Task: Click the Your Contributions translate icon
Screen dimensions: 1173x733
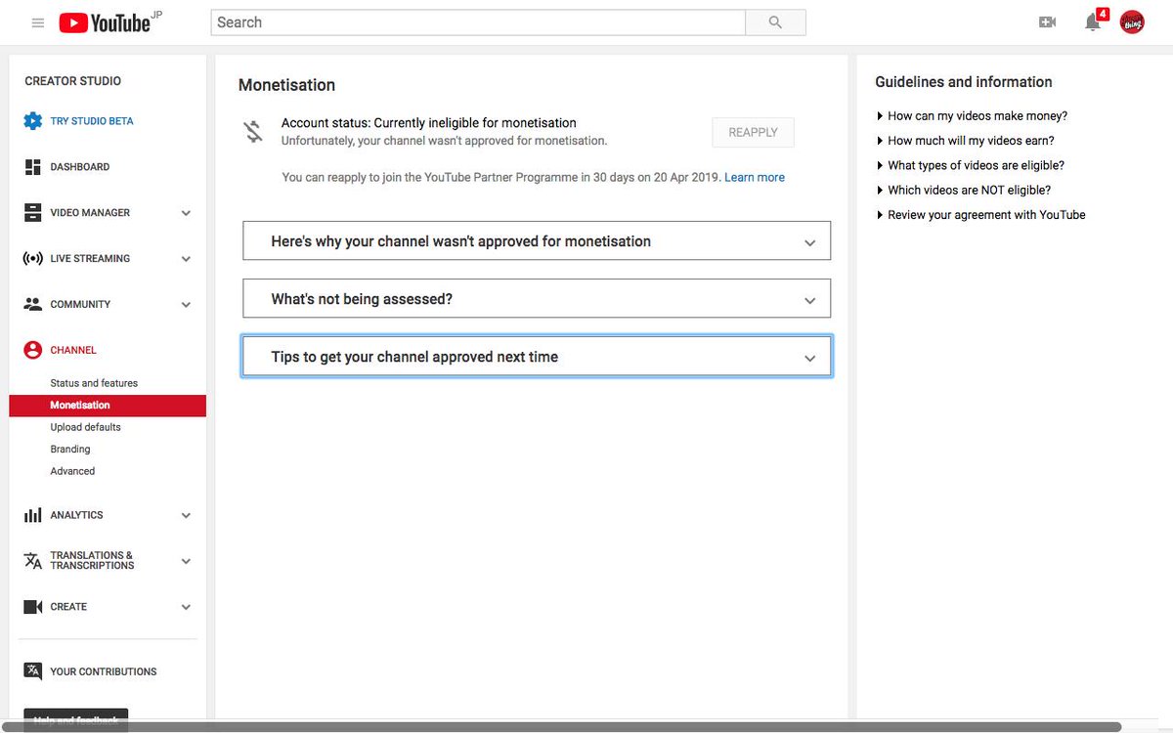Action: coord(33,671)
